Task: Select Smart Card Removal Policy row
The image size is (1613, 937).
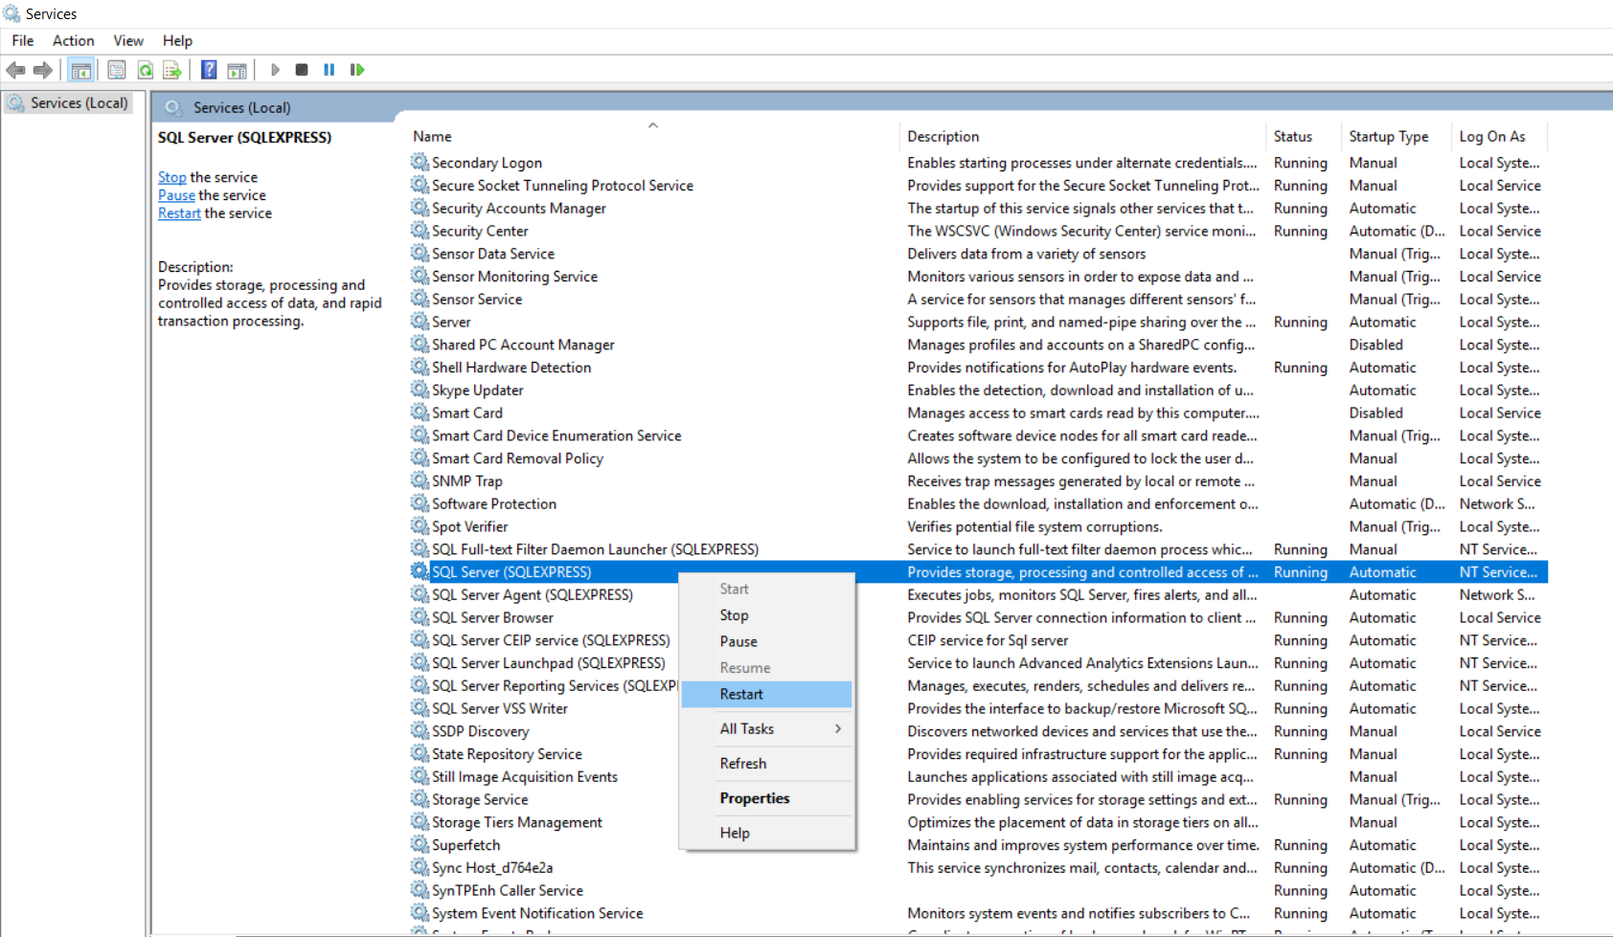Action: tap(978, 458)
